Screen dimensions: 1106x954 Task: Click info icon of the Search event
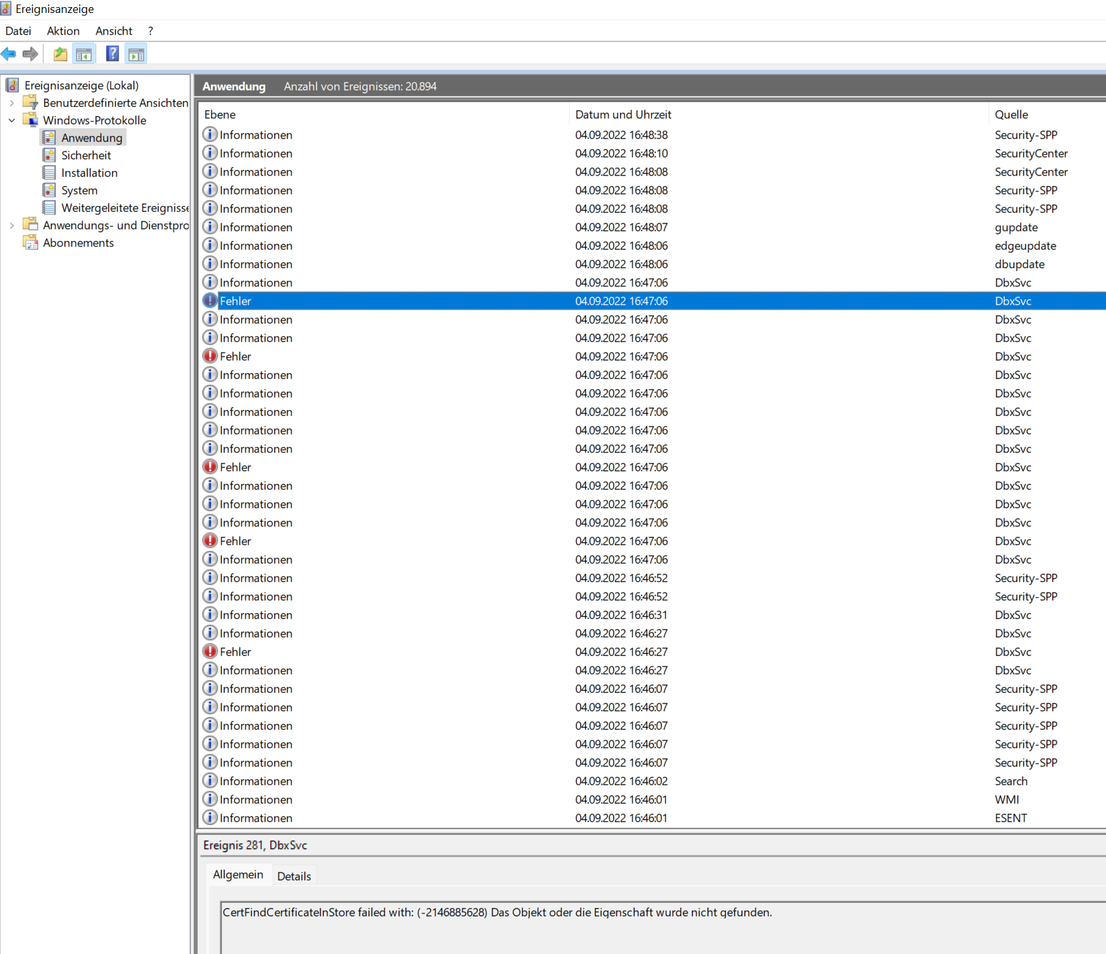click(x=210, y=780)
